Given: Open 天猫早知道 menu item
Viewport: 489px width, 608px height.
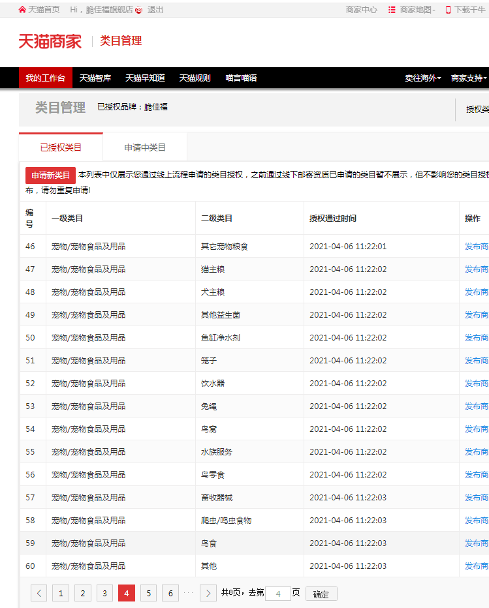Looking at the screenshot, I should tap(145, 78).
